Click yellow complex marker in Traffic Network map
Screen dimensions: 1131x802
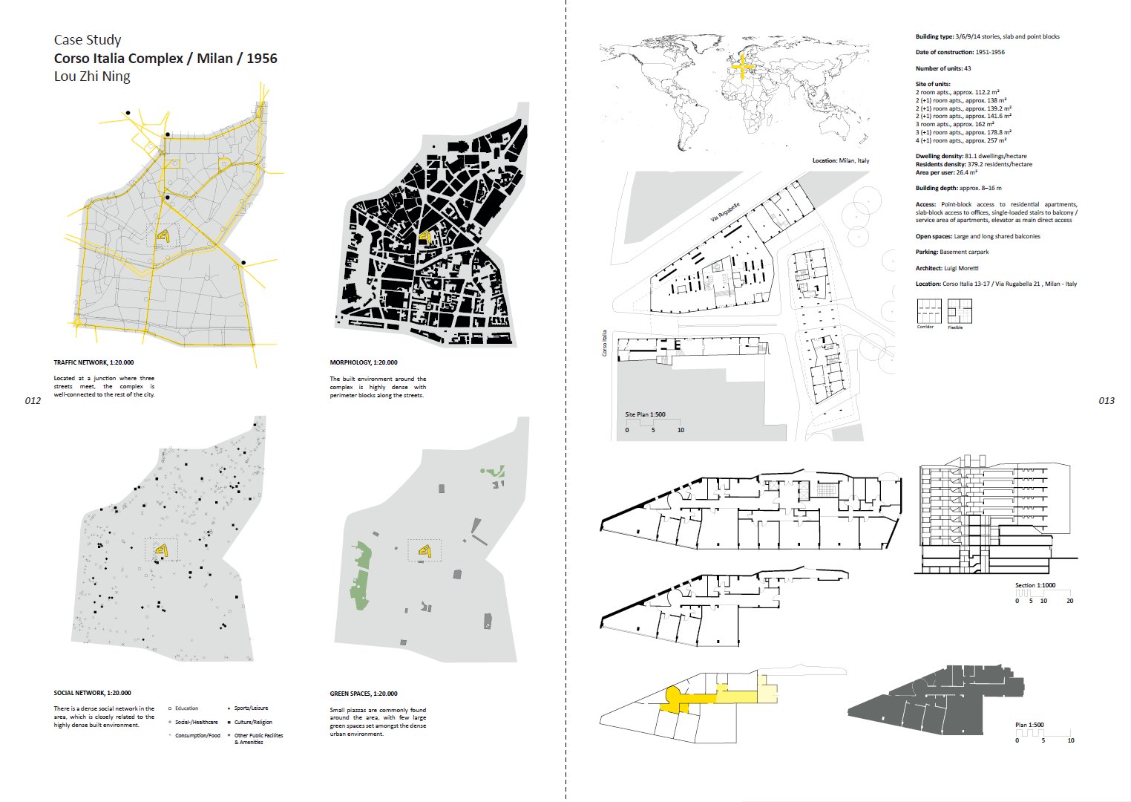[x=163, y=236]
